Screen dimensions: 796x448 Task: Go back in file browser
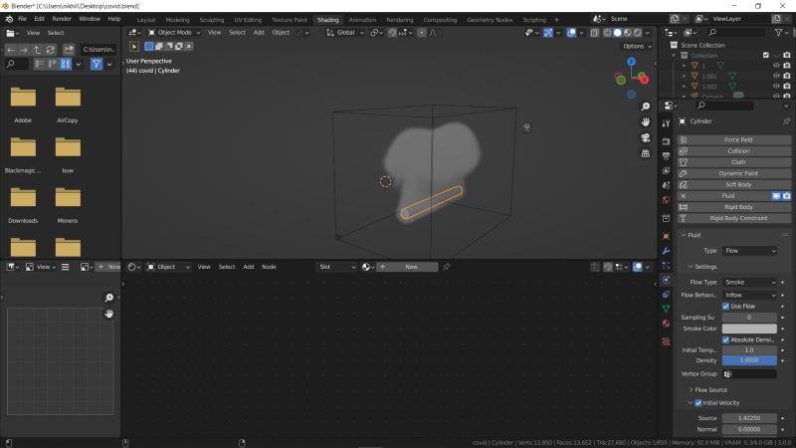[x=11, y=50]
